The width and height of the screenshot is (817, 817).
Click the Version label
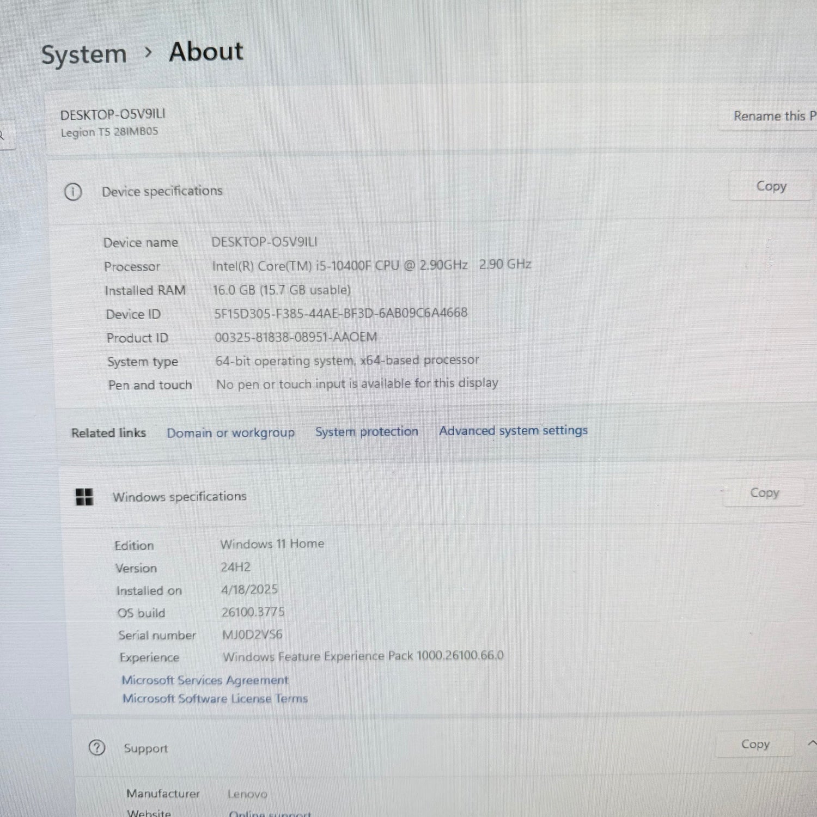136,568
